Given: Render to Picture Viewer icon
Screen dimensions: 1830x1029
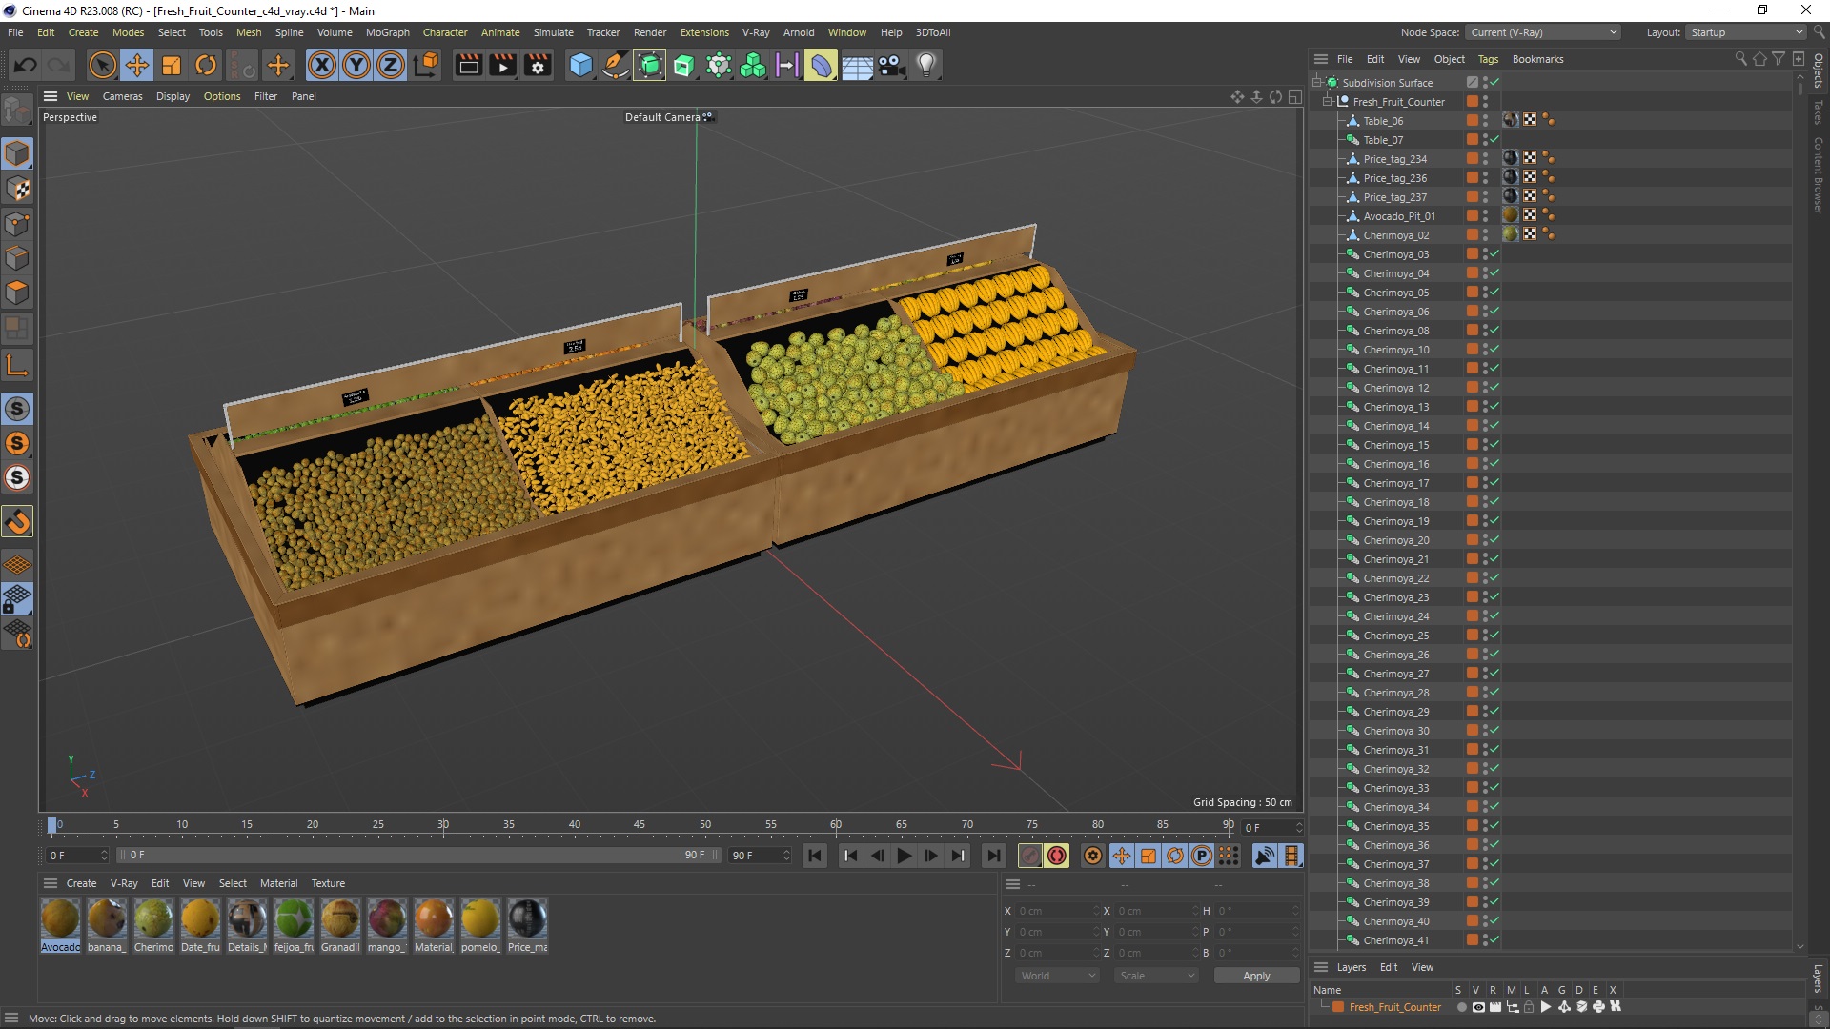Looking at the screenshot, I should pyautogui.click(x=502, y=65).
